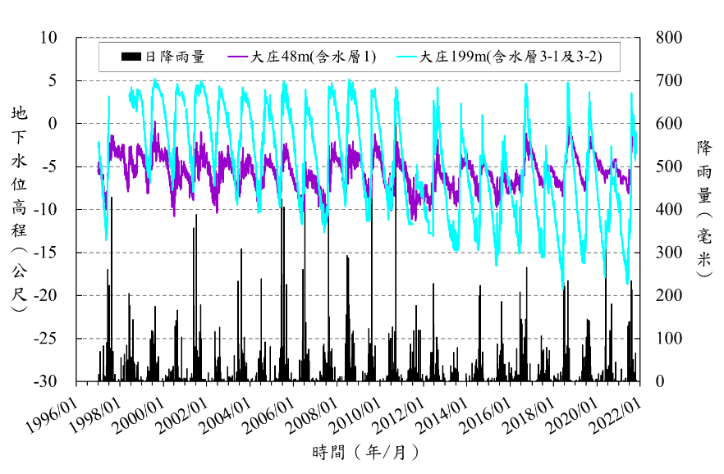This screenshot has width=724, height=474.
Task: Click the lowest trough of the cyan line
Action: tap(563, 288)
